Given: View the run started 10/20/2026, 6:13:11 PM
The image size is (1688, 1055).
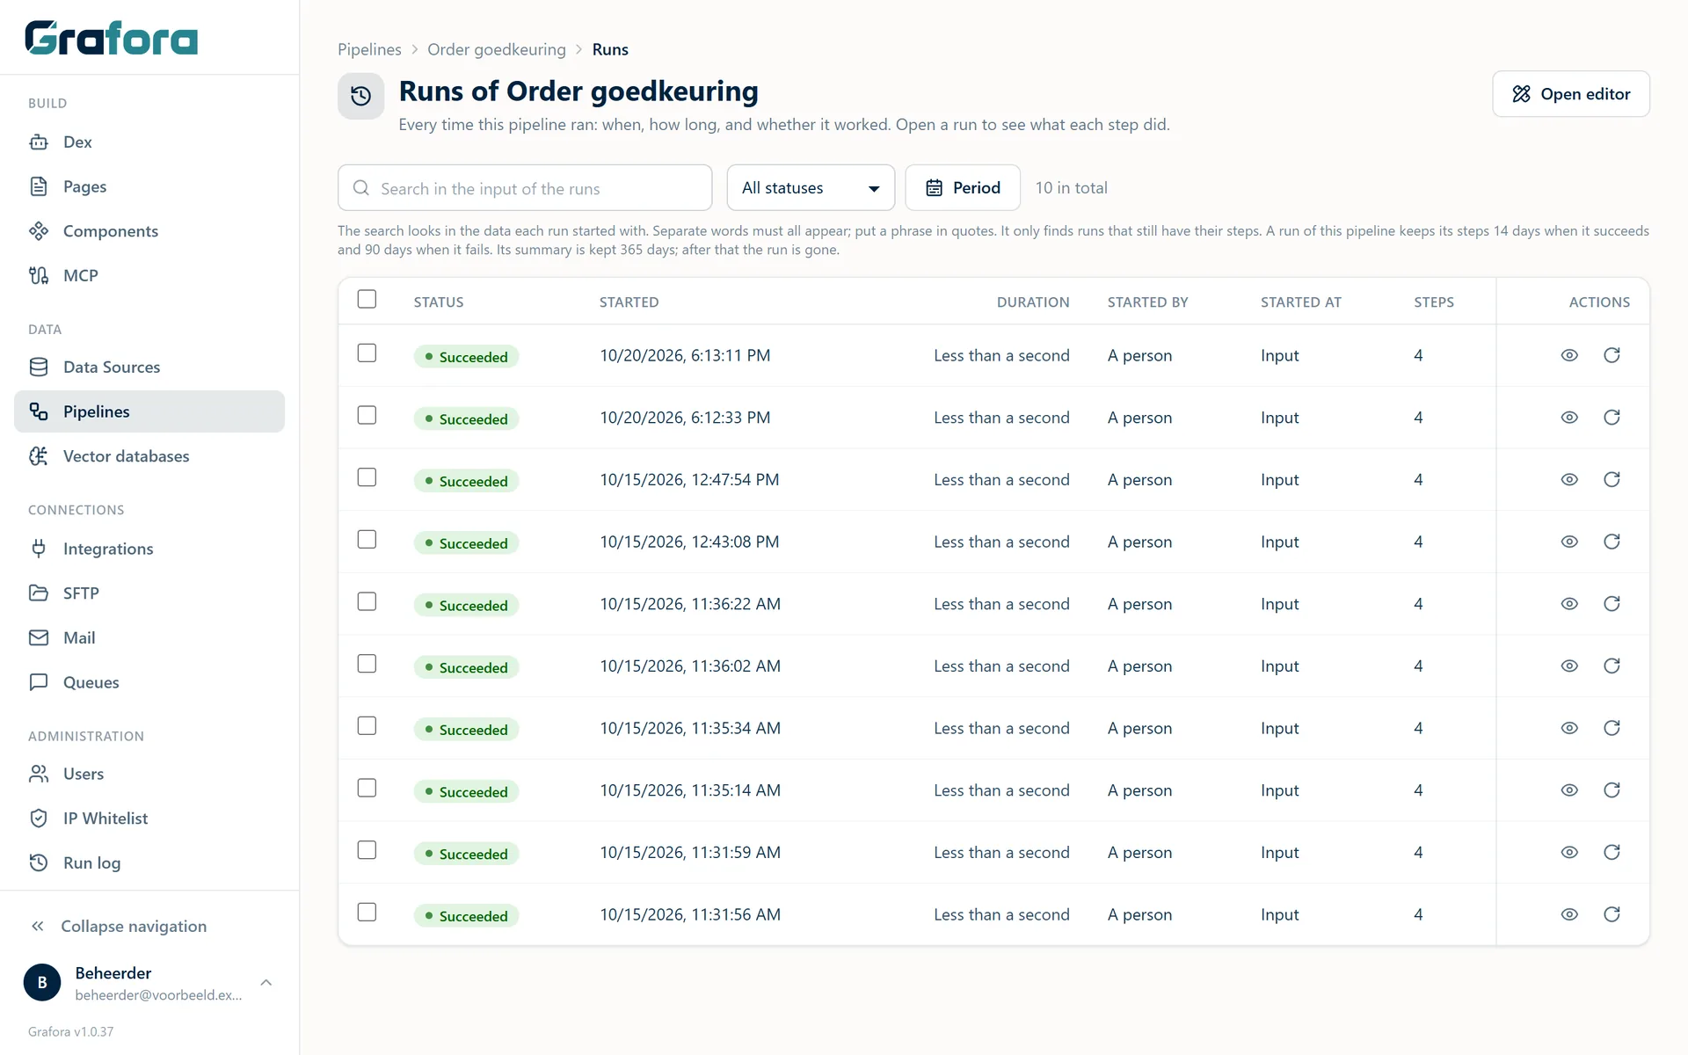Looking at the screenshot, I should coord(1569,355).
